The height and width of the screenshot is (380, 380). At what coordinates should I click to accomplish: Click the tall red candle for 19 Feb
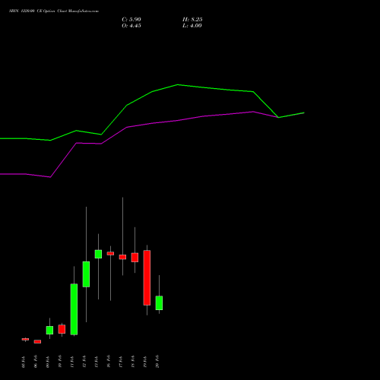pos(147,277)
